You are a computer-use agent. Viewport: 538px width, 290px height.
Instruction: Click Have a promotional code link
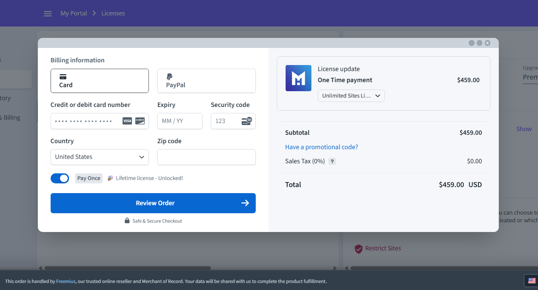[x=321, y=147]
